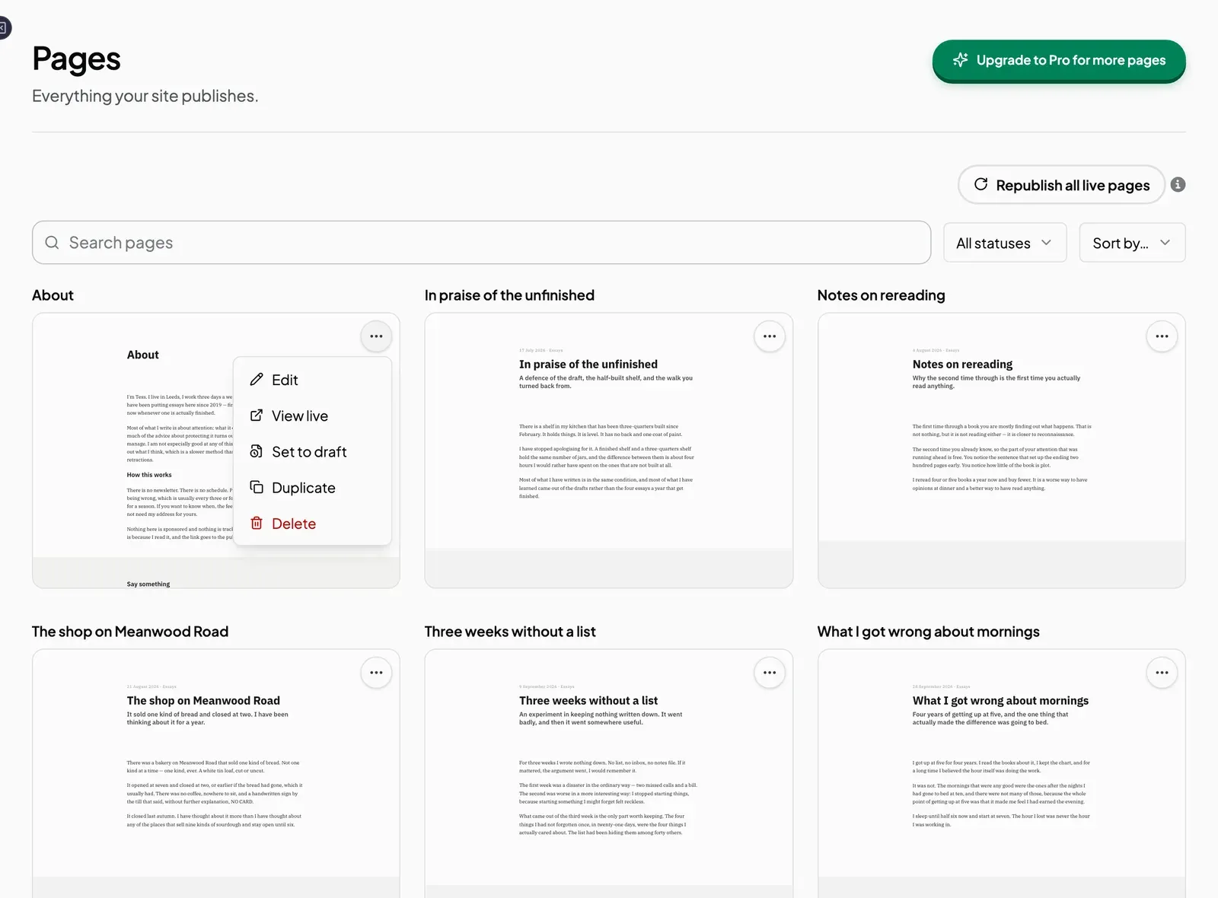Click Three weeks without a list card title
The image size is (1218, 898).
[x=510, y=632]
